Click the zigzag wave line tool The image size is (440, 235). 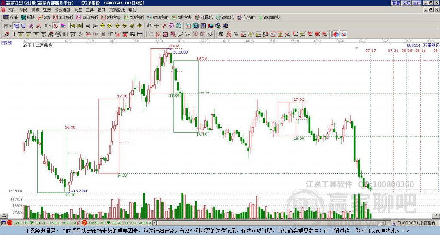187,34
